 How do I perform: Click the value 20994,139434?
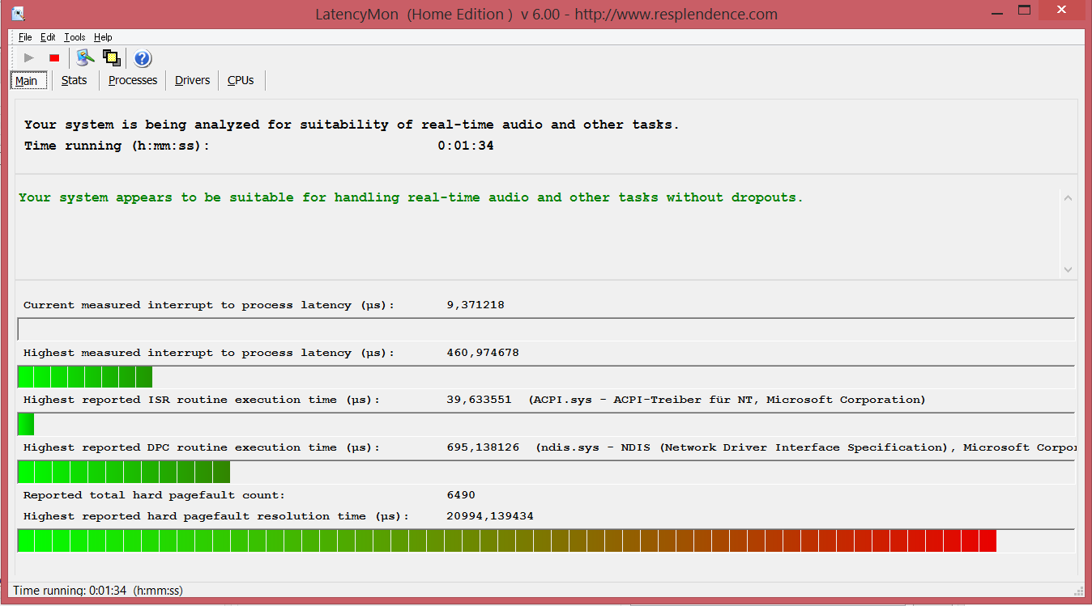tap(490, 516)
